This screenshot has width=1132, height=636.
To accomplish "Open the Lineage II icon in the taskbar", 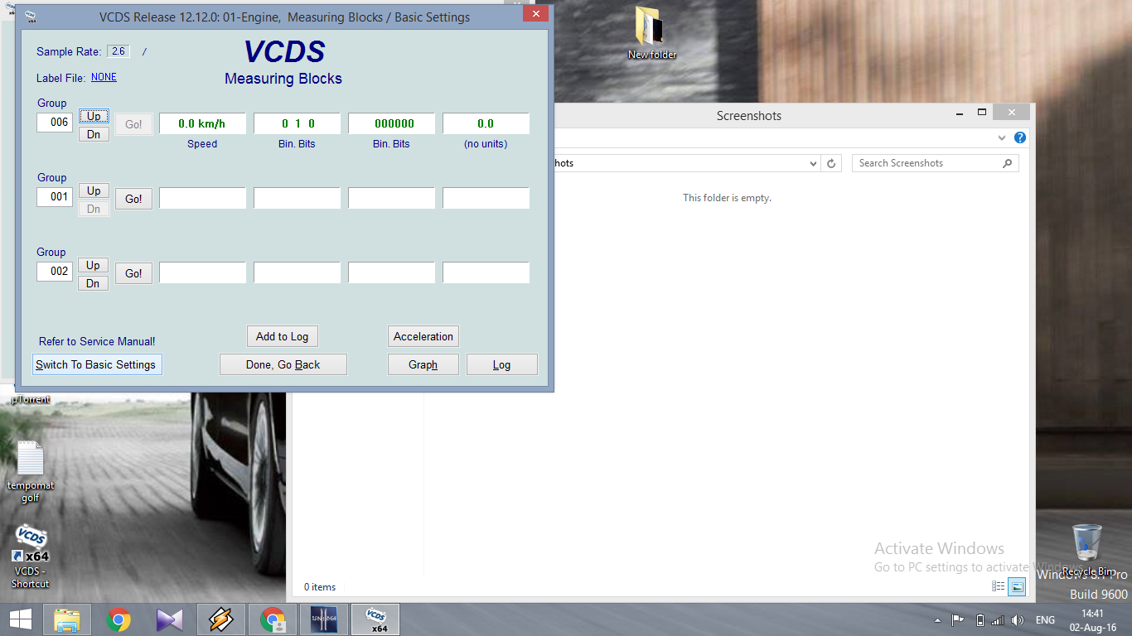I will tap(324, 619).
